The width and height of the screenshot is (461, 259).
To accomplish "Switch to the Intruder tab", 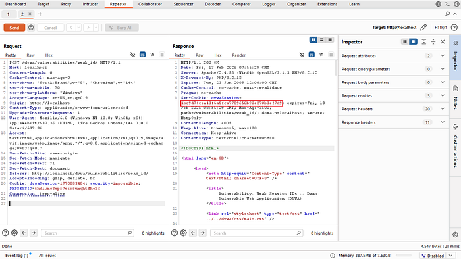I will point(90,4).
